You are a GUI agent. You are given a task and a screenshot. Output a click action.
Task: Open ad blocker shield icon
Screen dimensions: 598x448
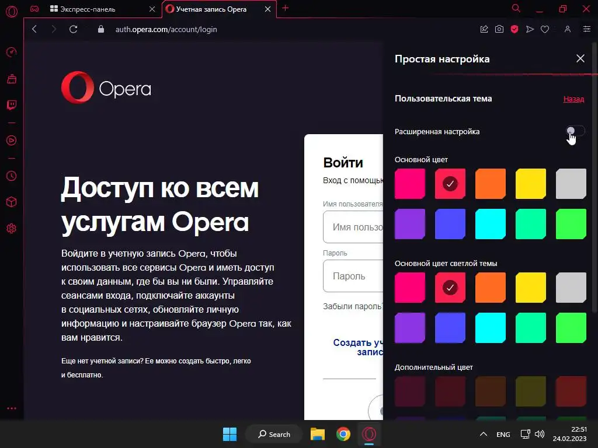(x=514, y=29)
